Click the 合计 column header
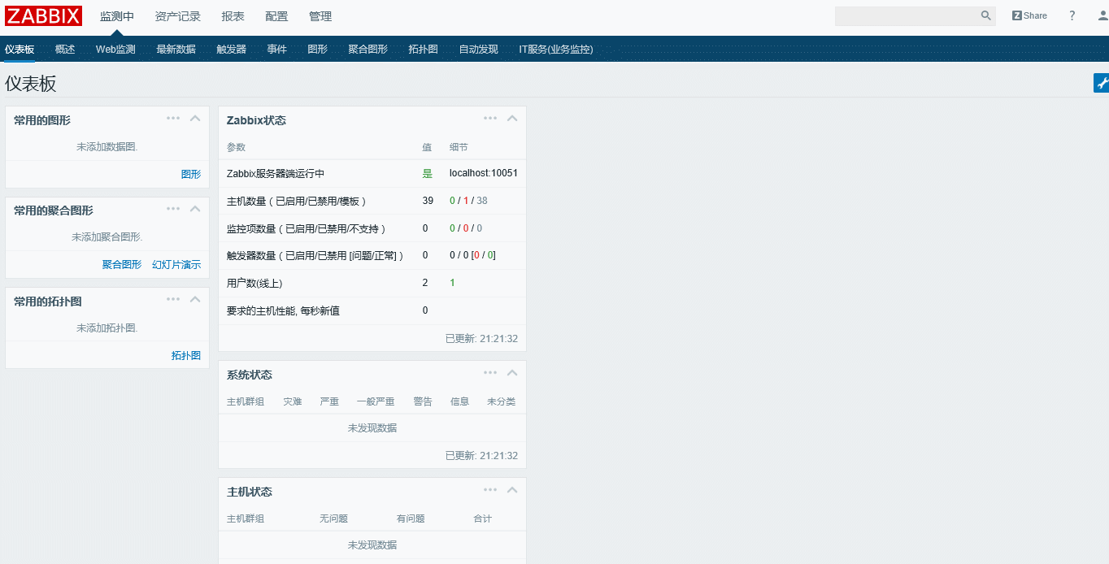Screen dimensions: 1109x564 [x=483, y=518]
